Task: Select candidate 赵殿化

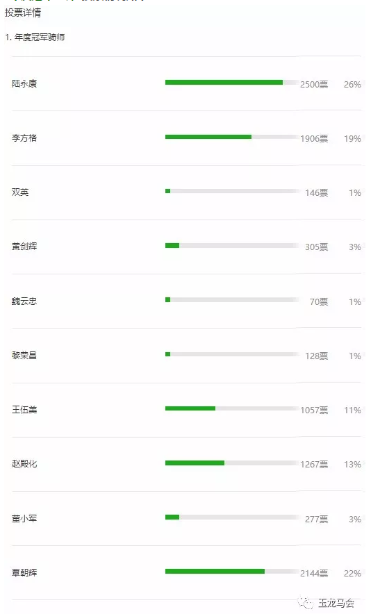Action: pyautogui.click(x=24, y=464)
